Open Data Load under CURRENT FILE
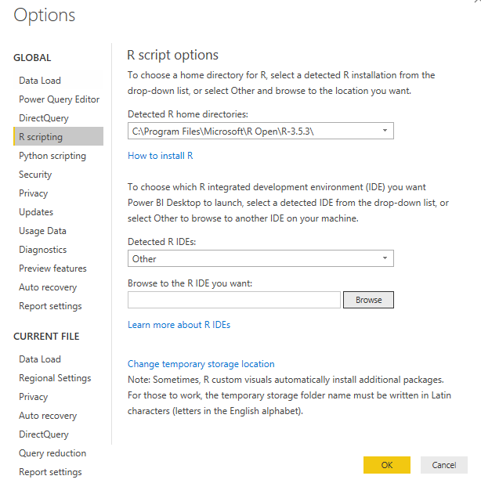This screenshot has width=481, height=483. pos(40,359)
